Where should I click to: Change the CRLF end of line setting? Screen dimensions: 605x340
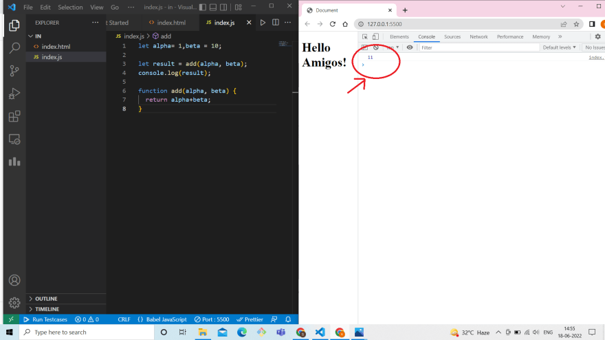[124, 319]
